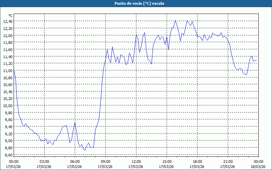Viewport: 272px width, 170px height.
Task: Click the curve's starting point at left edge
Action: tap(14, 70)
